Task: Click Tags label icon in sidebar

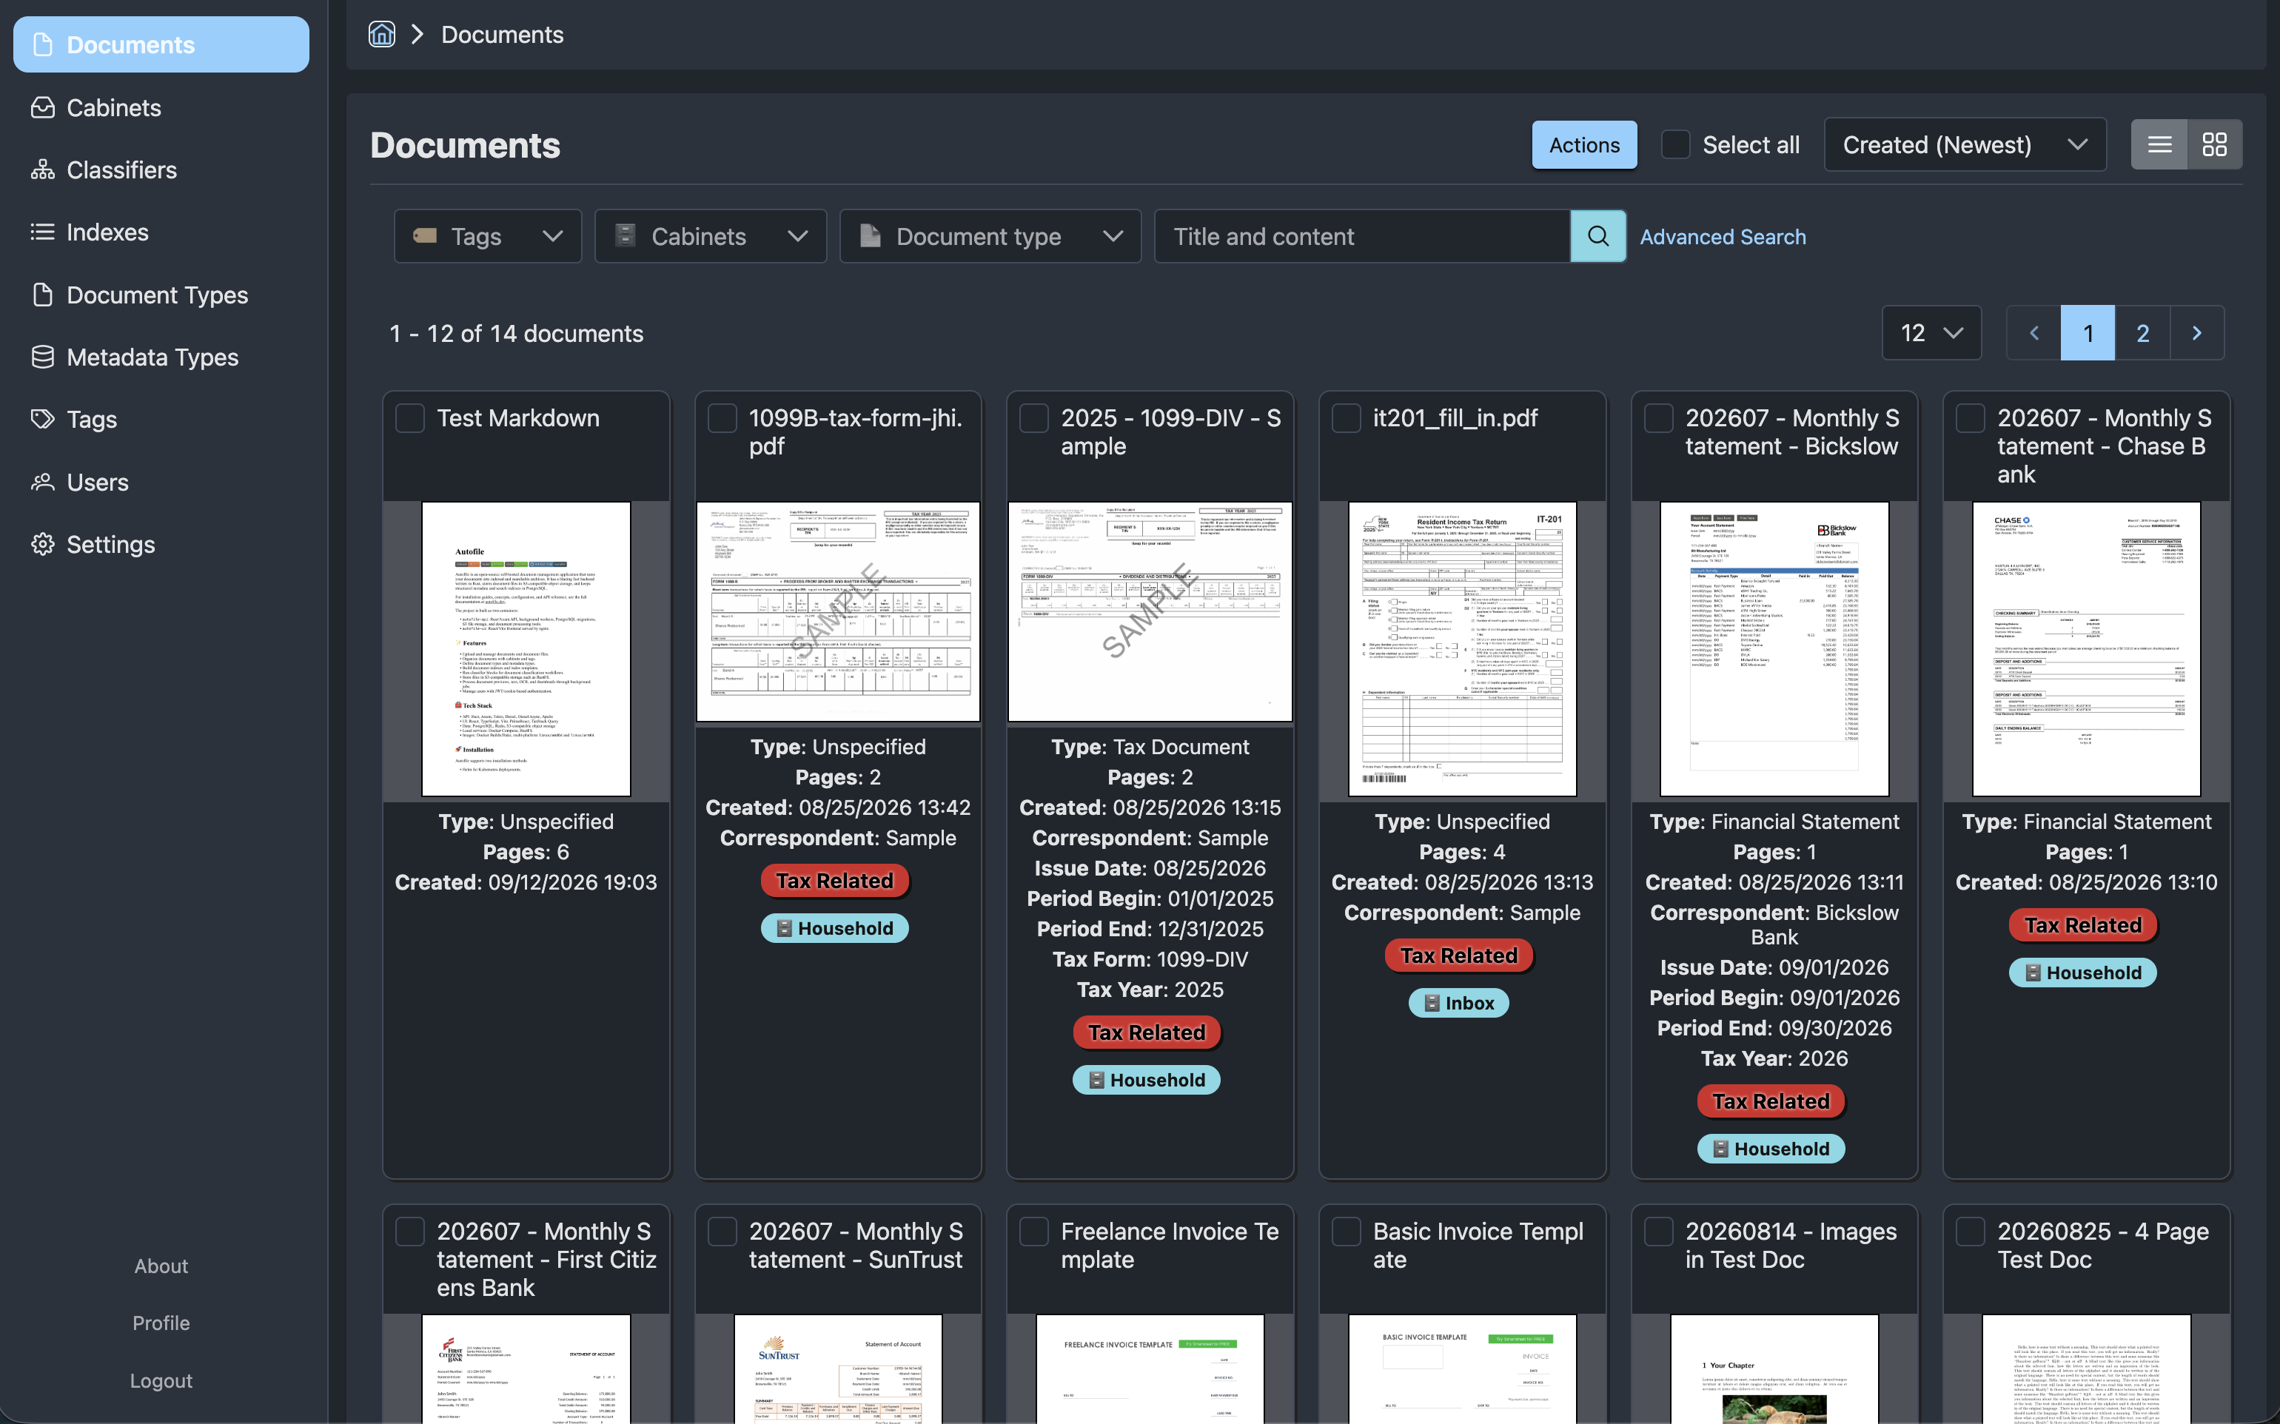Action: point(42,419)
